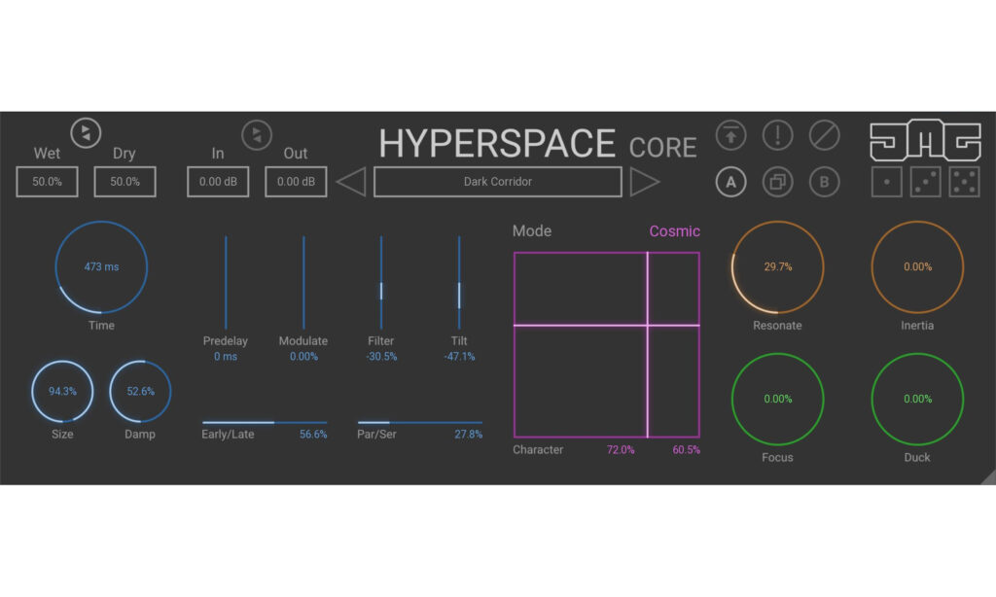Click the HYPERSPACE CORE title
Viewport: 996px width, 597px height.
tap(537, 144)
